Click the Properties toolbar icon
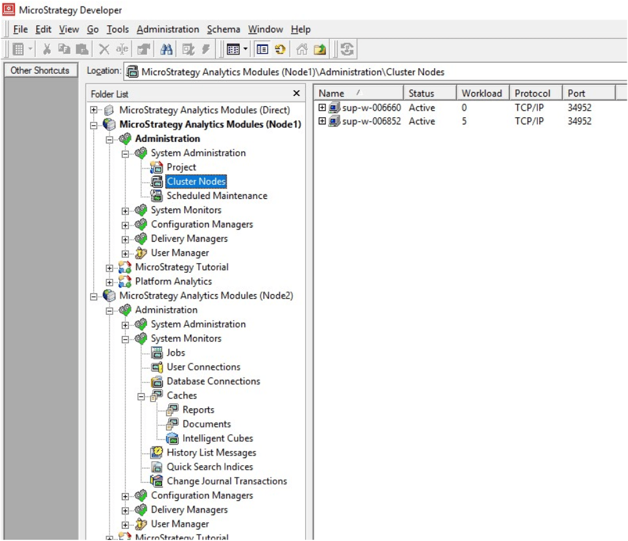 (143, 49)
